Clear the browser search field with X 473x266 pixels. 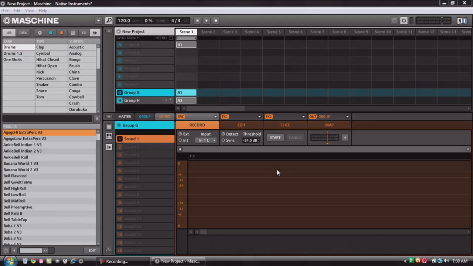(x=97, y=119)
